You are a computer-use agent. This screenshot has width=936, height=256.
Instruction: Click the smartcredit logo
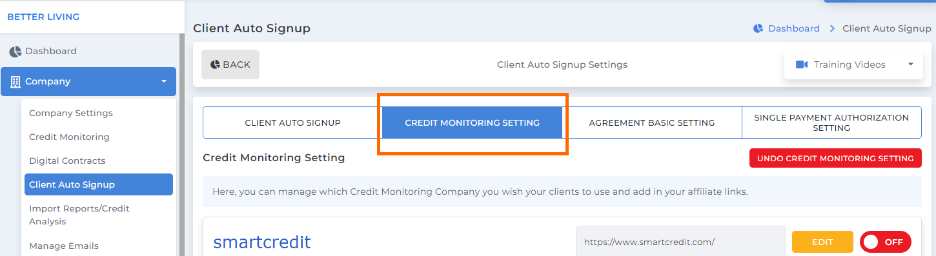click(262, 242)
